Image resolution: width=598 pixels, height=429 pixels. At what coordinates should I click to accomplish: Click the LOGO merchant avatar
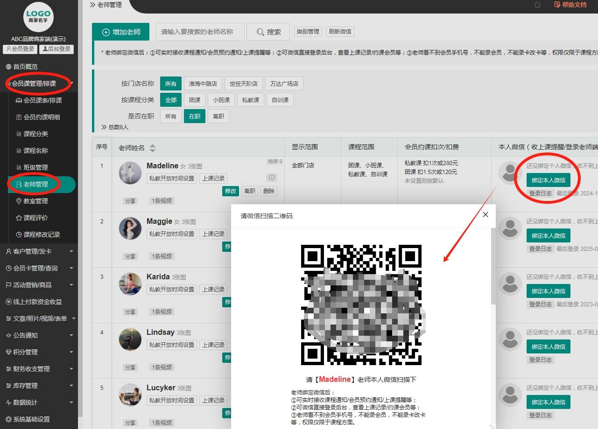(39, 17)
